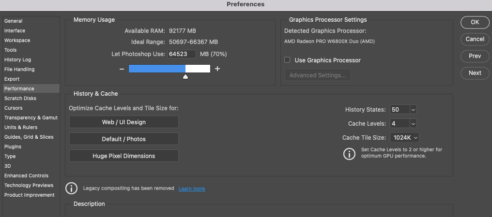
Task: Go to Next preferences page
Action: point(475,73)
